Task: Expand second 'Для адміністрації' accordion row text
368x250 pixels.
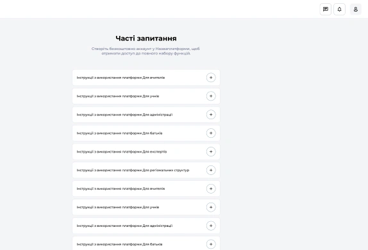Action: tap(124, 226)
